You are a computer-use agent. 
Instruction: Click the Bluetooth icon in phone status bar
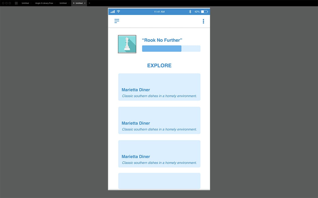190,12
